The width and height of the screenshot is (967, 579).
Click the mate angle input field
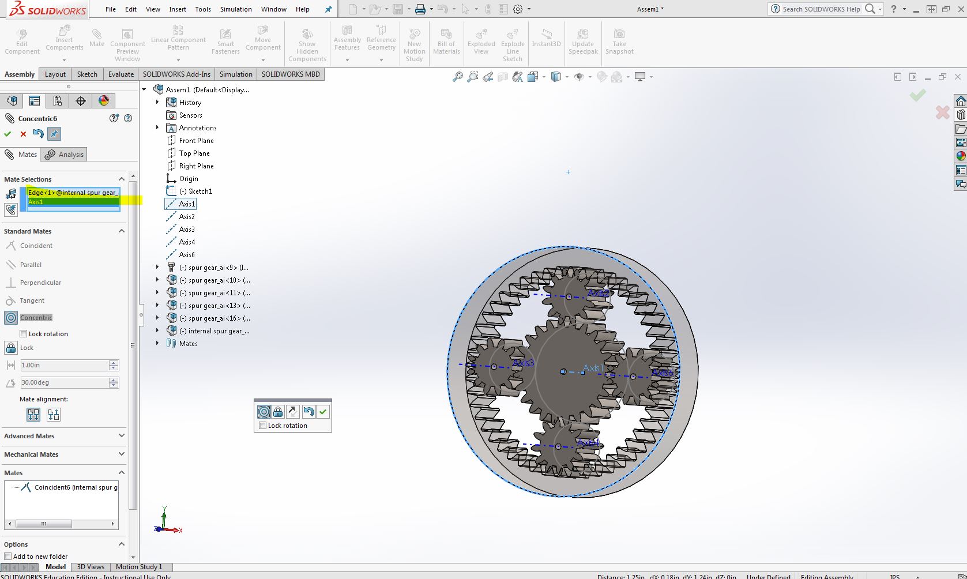[x=64, y=382]
